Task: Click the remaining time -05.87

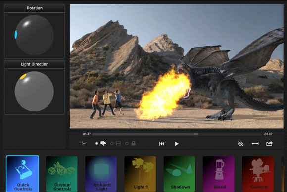Action: click(x=268, y=134)
